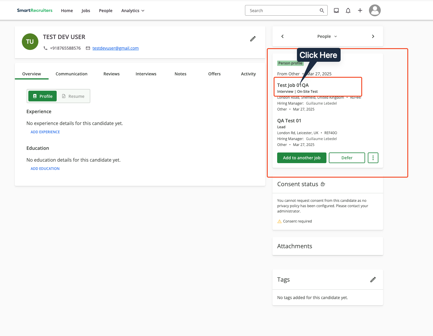Image resolution: width=433 pixels, height=336 pixels.
Task: Open the Communication tab
Action: click(71, 74)
